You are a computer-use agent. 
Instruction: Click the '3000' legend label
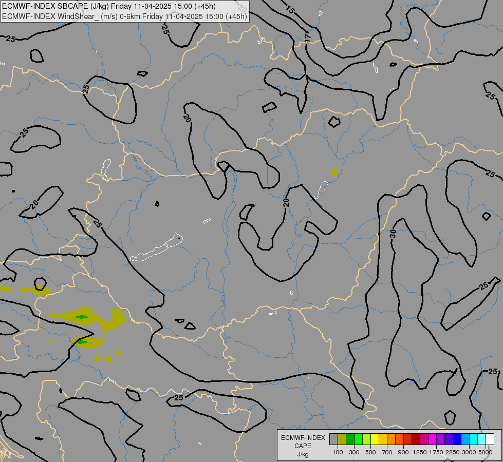click(x=469, y=452)
